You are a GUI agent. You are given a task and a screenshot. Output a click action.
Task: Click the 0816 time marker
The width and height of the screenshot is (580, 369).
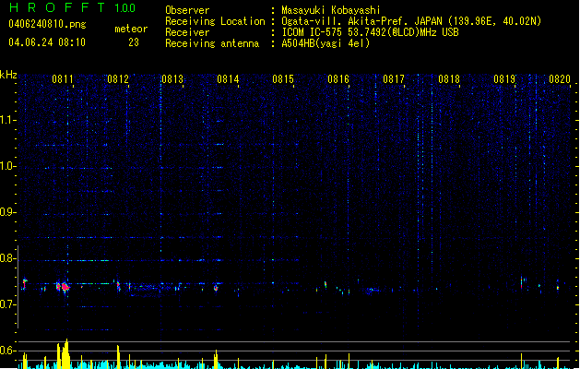[338, 79]
